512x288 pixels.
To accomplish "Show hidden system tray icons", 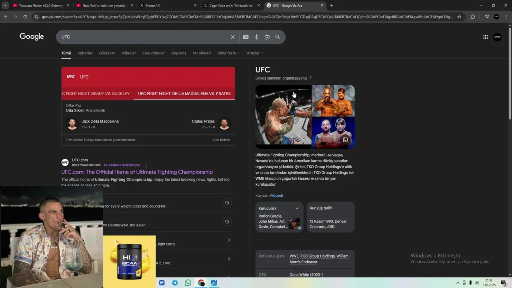I will pos(458,283).
